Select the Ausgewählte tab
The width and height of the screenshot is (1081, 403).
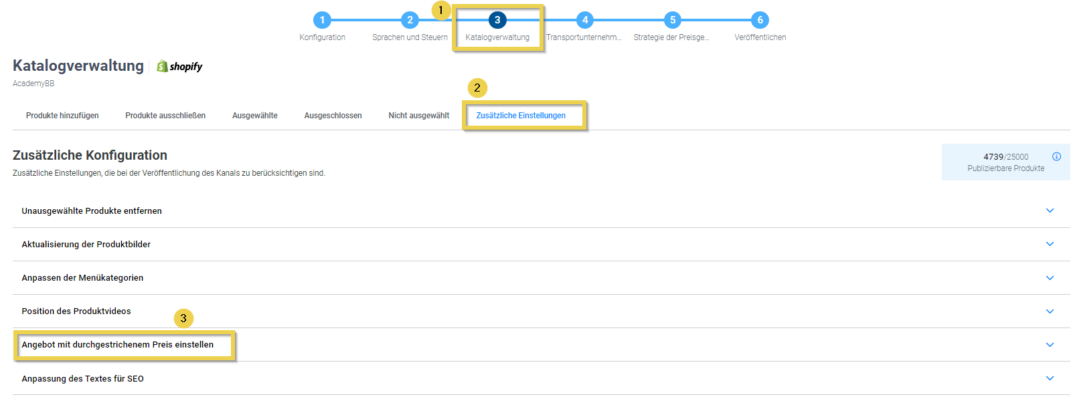tap(254, 116)
